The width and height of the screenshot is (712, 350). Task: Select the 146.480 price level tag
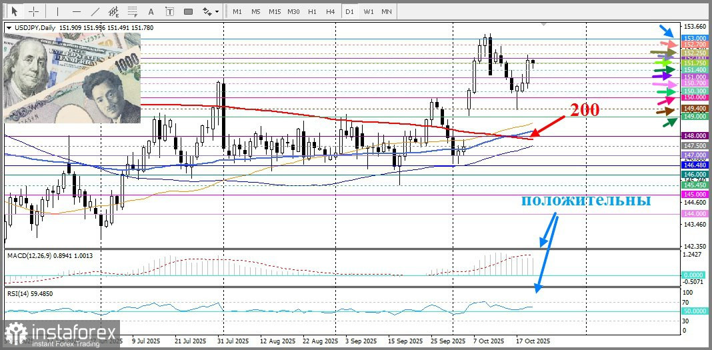coord(694,166)
